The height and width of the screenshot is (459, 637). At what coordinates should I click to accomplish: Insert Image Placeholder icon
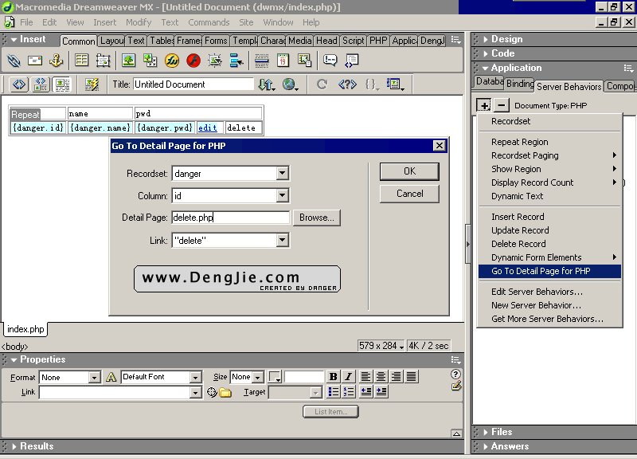pos(150,61)
